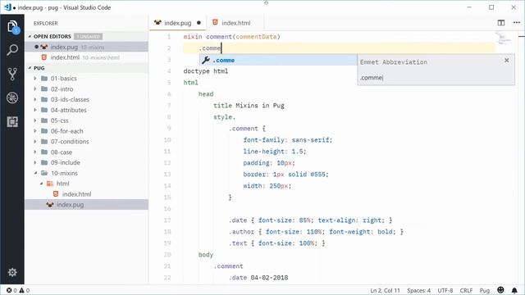Click the 'title Mixins in Pug' line

249,106
